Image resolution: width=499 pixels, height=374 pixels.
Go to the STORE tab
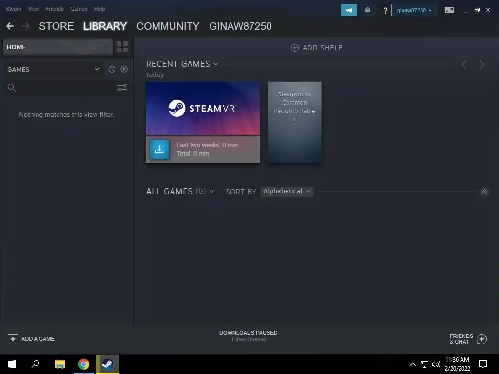point(57,26)
